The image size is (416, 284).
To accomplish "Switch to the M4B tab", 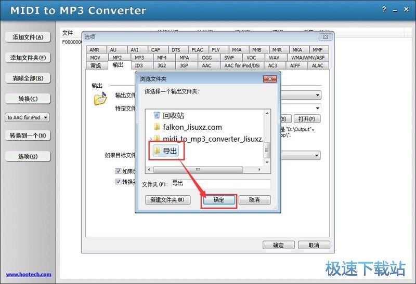I will 259,50.
